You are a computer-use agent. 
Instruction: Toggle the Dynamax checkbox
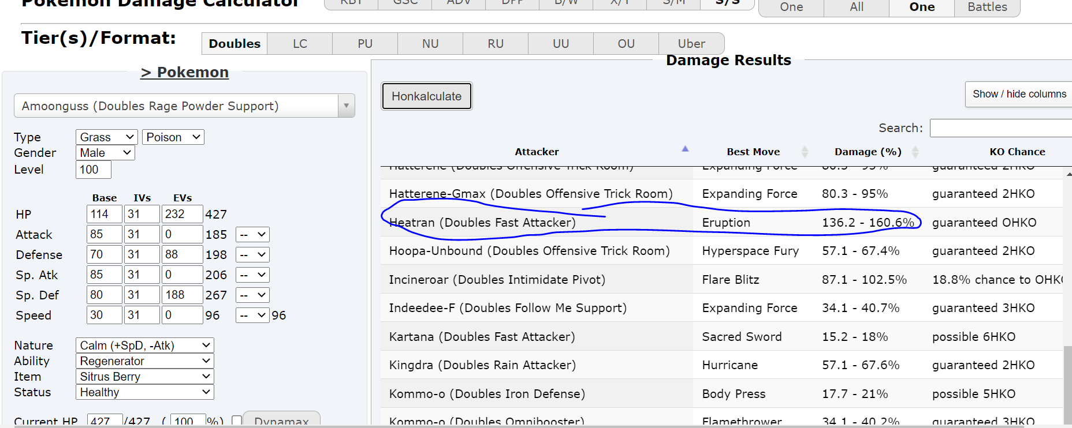[x=237, y=421]
